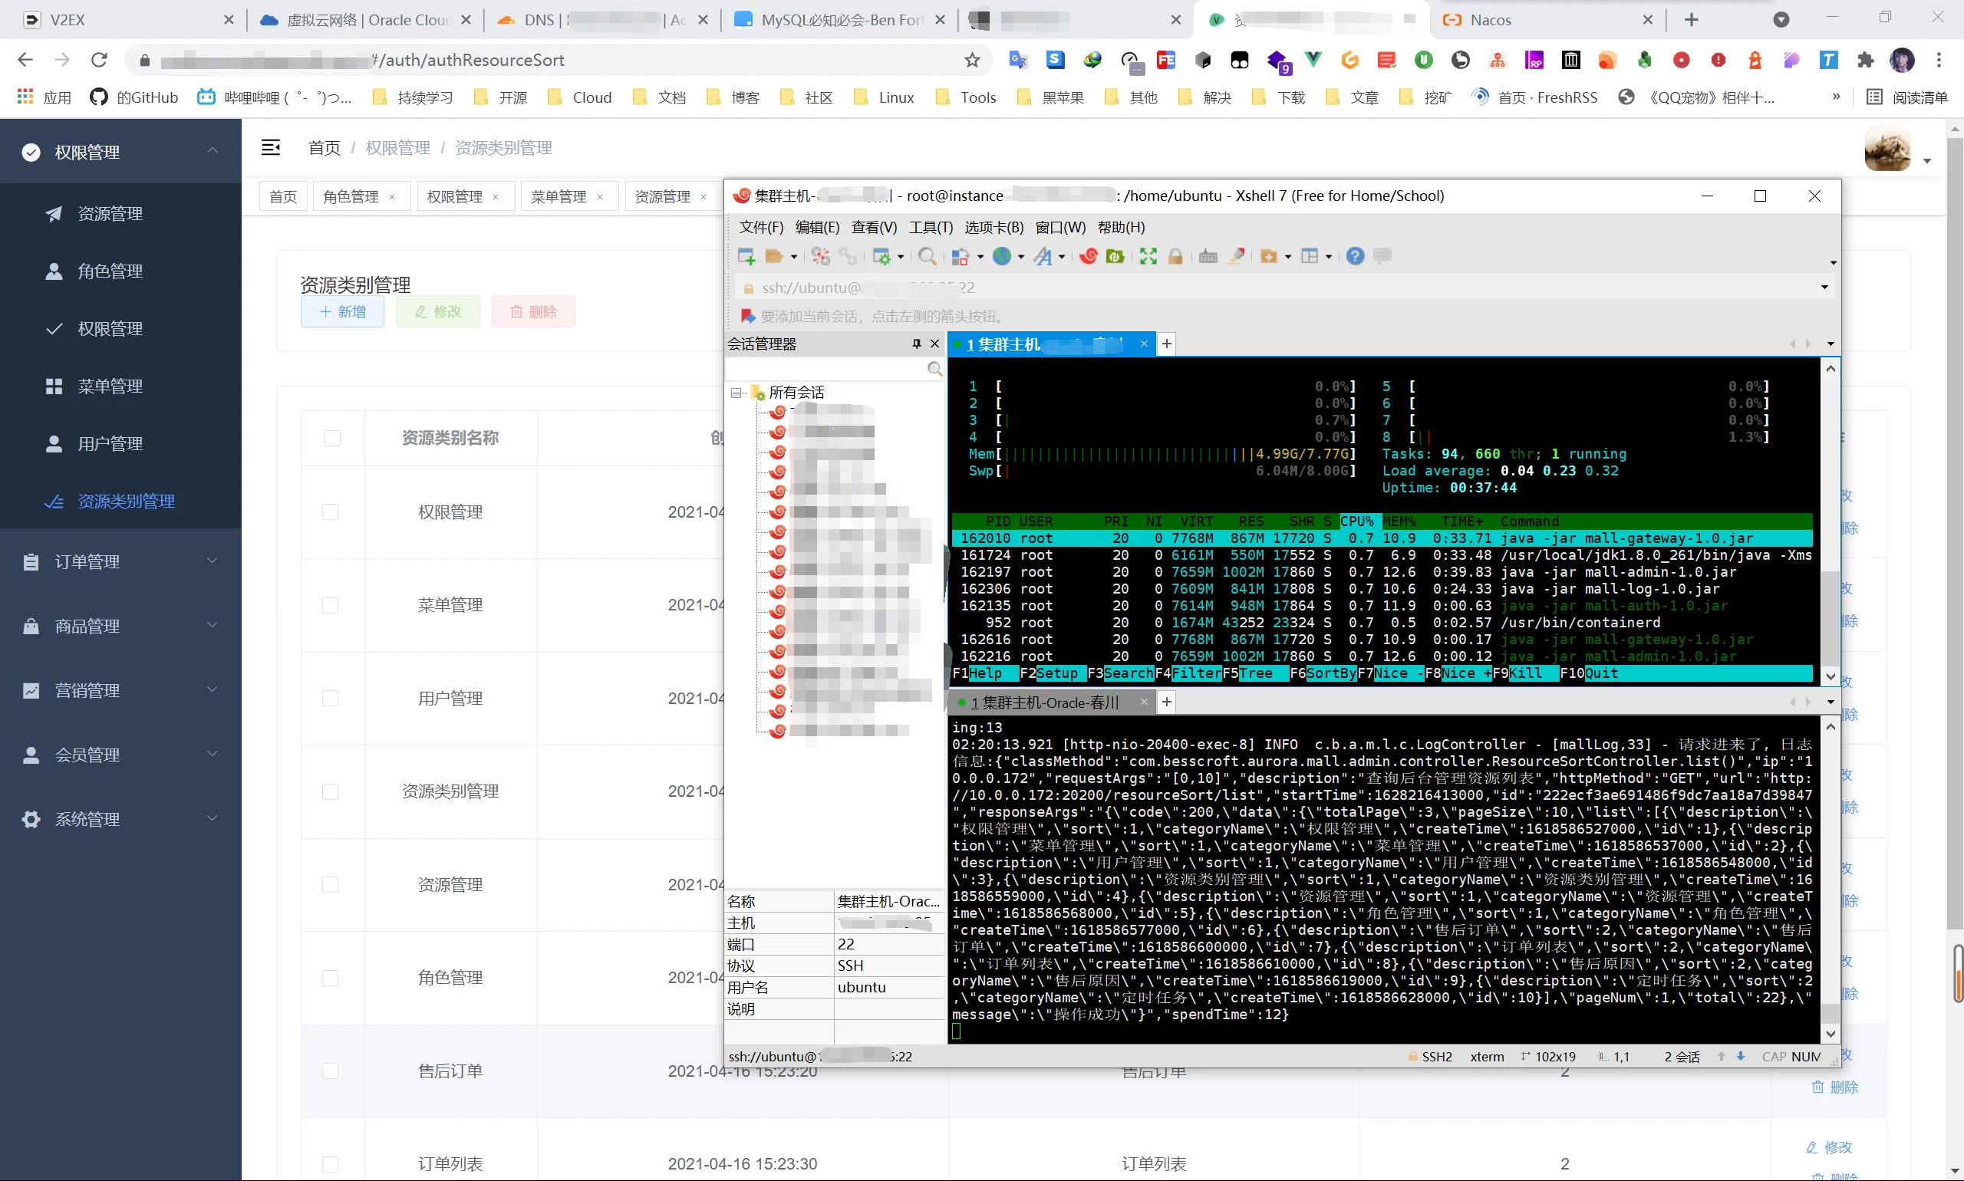1964x1181 pixels.
Task: Click the 首页 breadcrumb link
Action: (324, 148)
